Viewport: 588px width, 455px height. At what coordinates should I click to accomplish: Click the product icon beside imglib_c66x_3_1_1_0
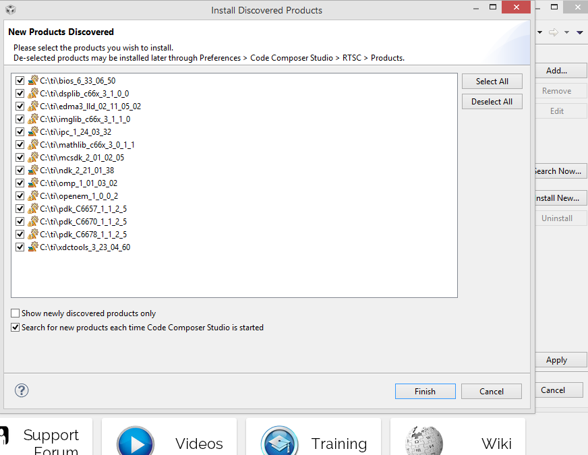click(33, 119)
